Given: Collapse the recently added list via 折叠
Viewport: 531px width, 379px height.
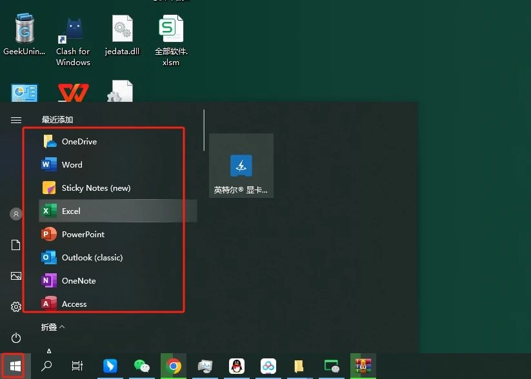Looking at the screenshot, I should point(53,327).
